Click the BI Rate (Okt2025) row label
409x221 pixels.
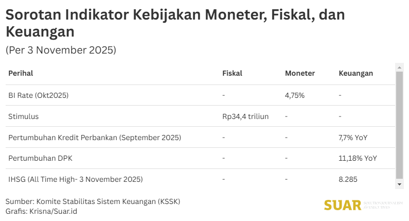point(39,95)
